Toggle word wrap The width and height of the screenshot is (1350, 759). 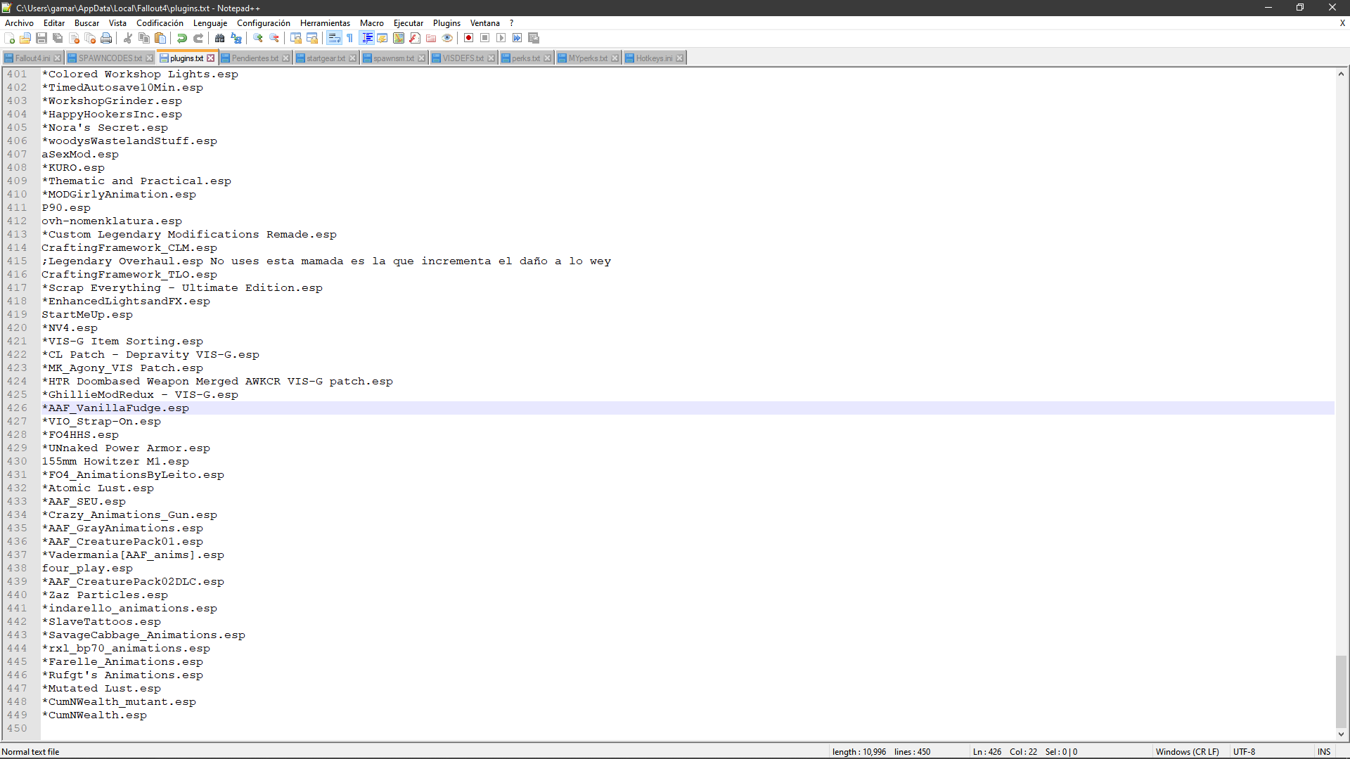click(334, 38)
